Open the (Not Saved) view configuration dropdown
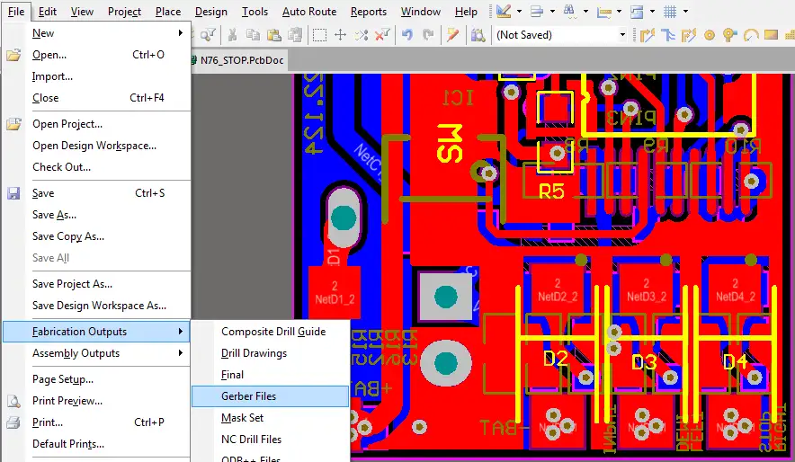This screenshot has height=462, width=795. (x=559, y=35)
